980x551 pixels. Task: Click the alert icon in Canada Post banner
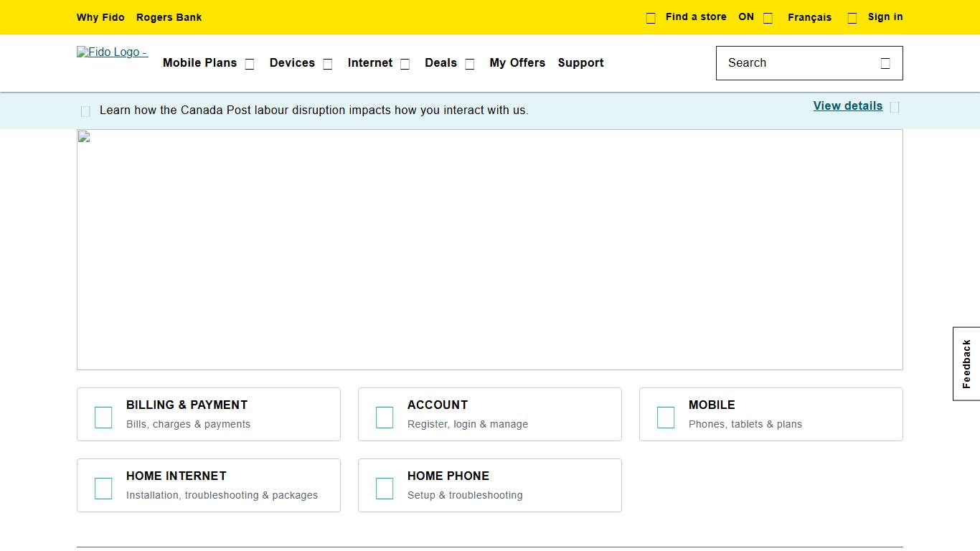point(85,110)
